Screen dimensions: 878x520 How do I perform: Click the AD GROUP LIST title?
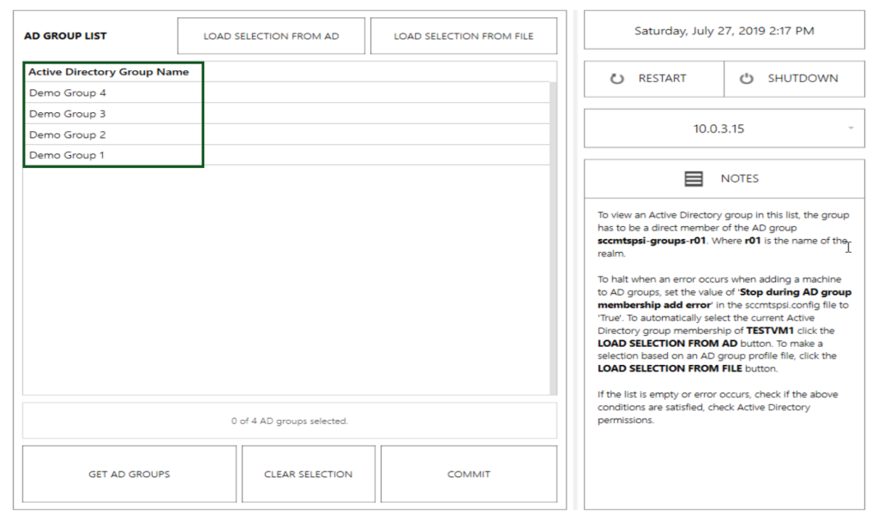click(65, 36)
